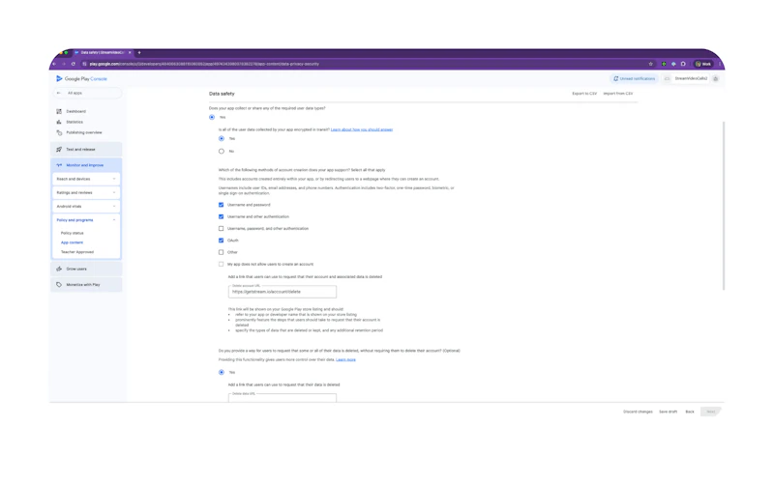Click in the Delete account URL field
Viewport: 774px width, 483px height.
[x=283, y=292]
